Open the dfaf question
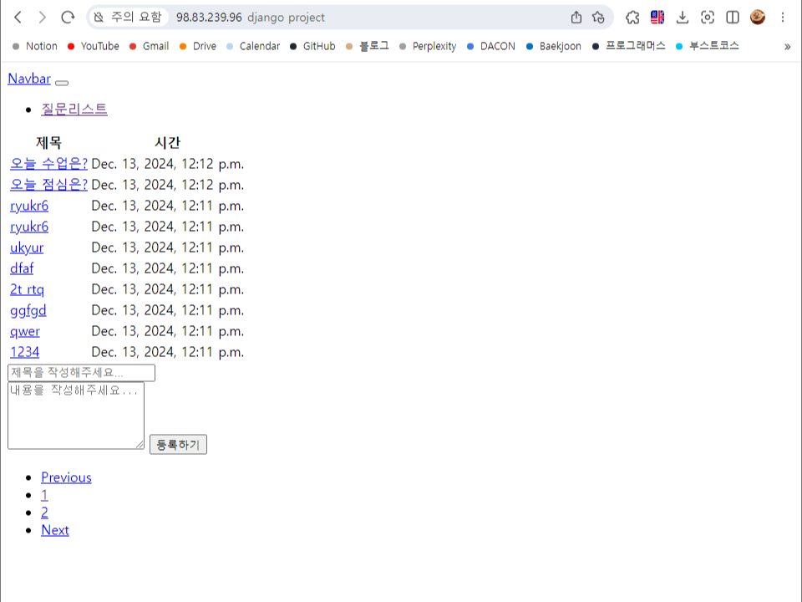 [x=22, y=268]
